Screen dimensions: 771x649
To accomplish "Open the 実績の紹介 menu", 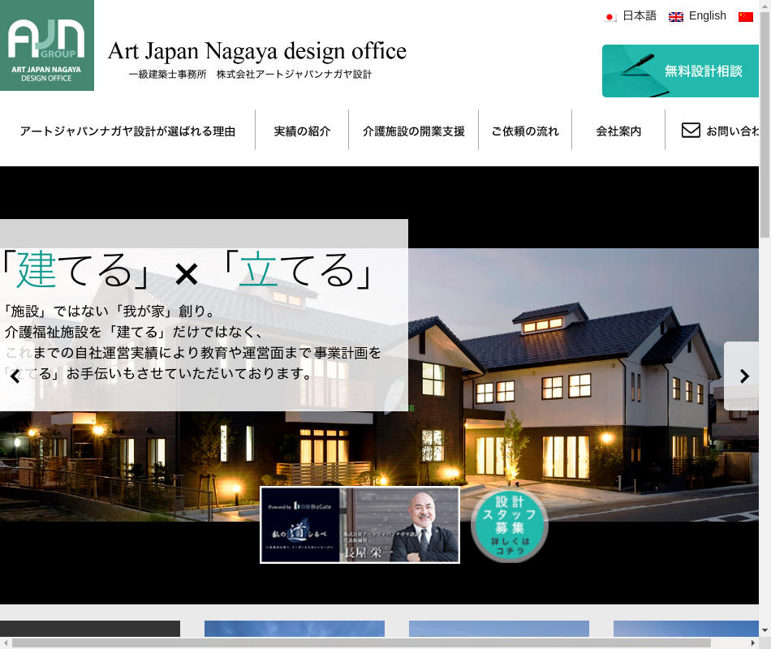I will [302, 131].
